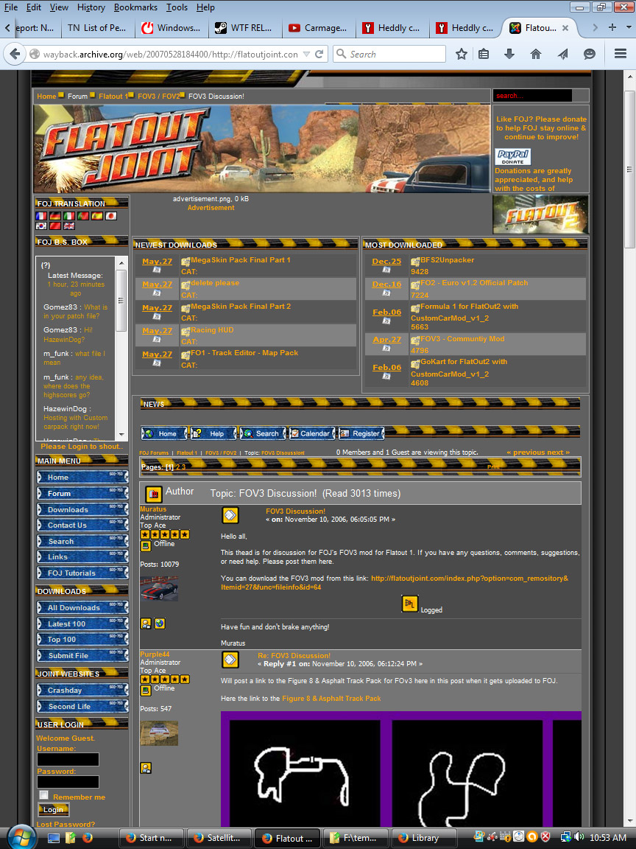The image size is (636, 849).
Task: Open the URL bar history dropdown arrow
Action: pos(306,54)
